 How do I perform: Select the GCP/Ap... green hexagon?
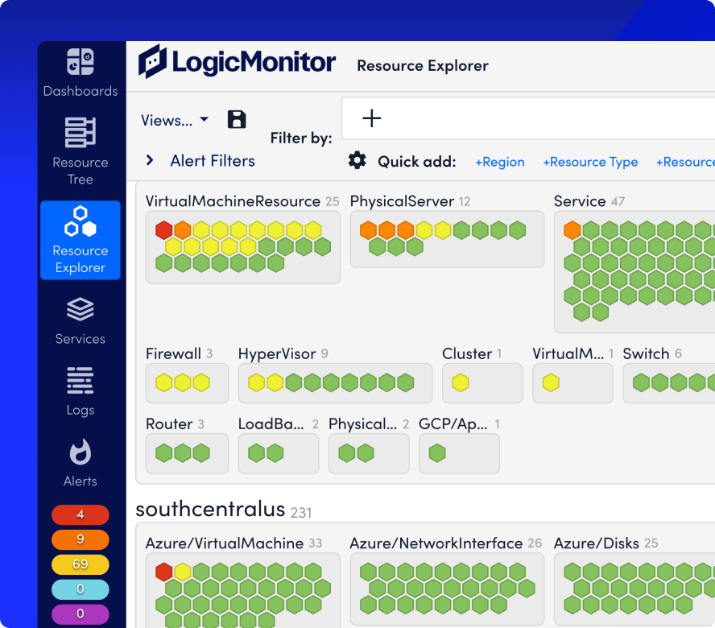coord(437,453)
